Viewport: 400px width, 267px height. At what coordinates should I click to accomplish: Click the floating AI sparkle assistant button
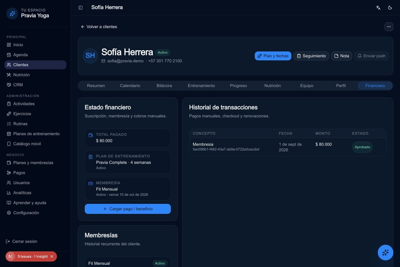pos(386,253)
